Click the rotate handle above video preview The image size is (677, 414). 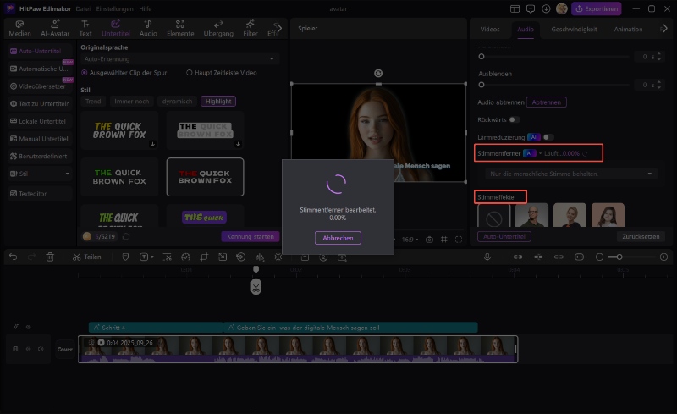(378, 74)
